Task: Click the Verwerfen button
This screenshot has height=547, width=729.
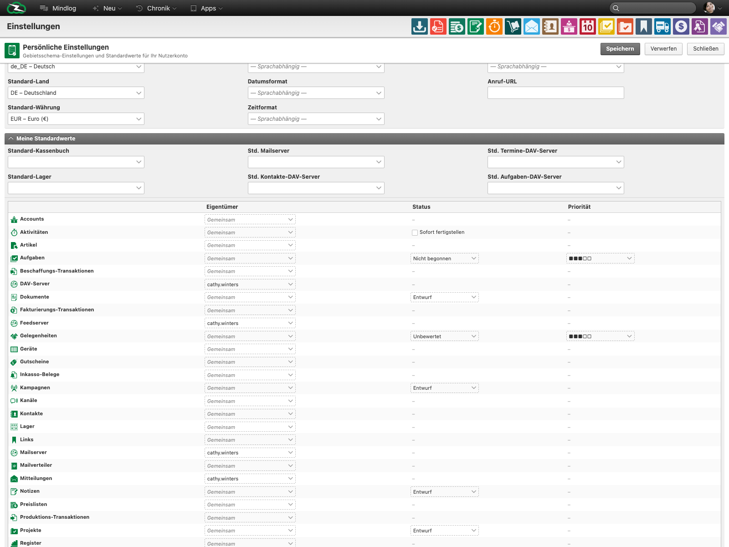Action: tap(663, 49)
